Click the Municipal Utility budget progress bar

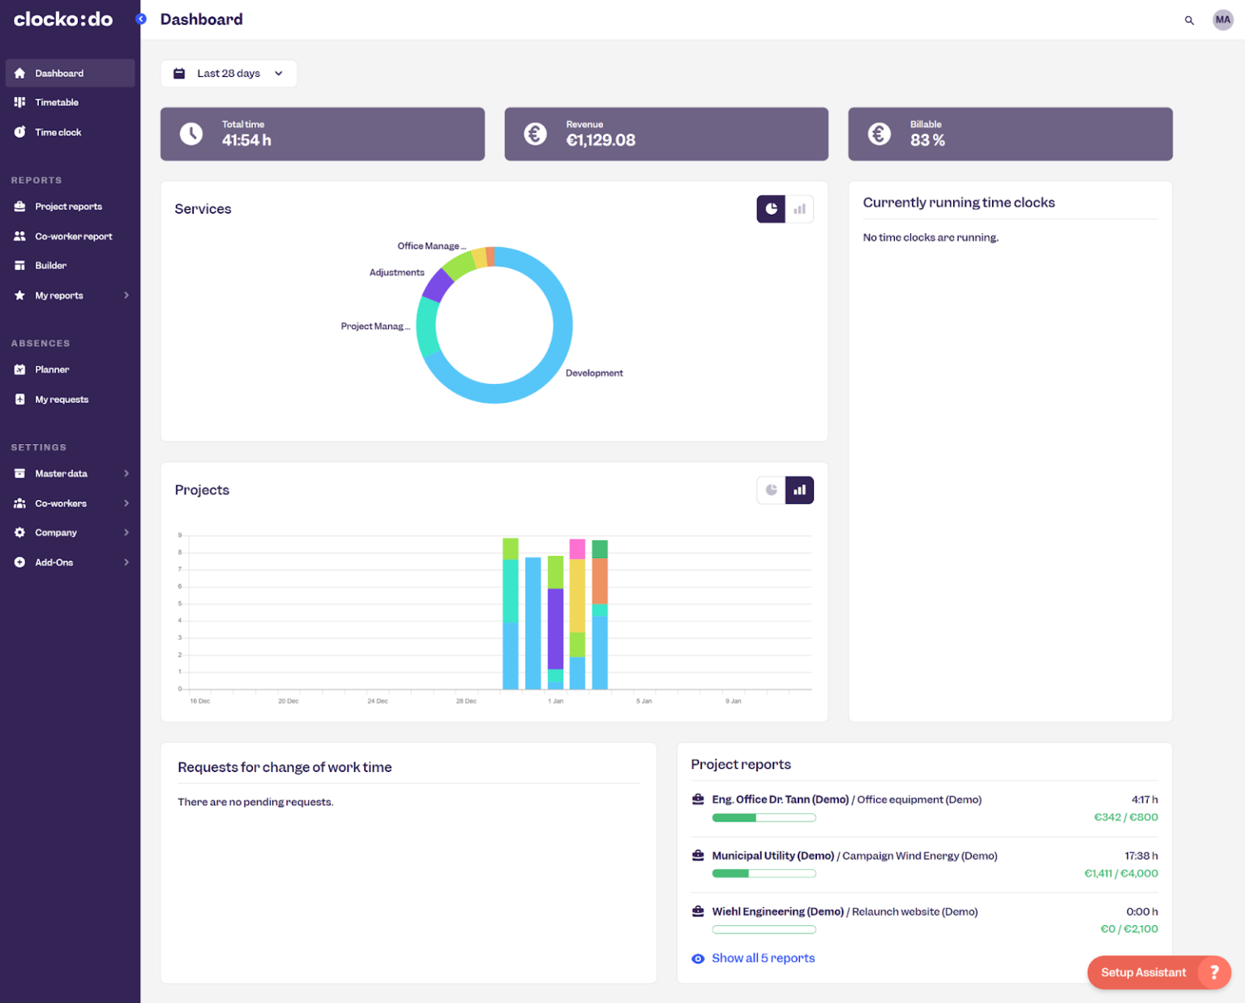click(x=764, y=873)
